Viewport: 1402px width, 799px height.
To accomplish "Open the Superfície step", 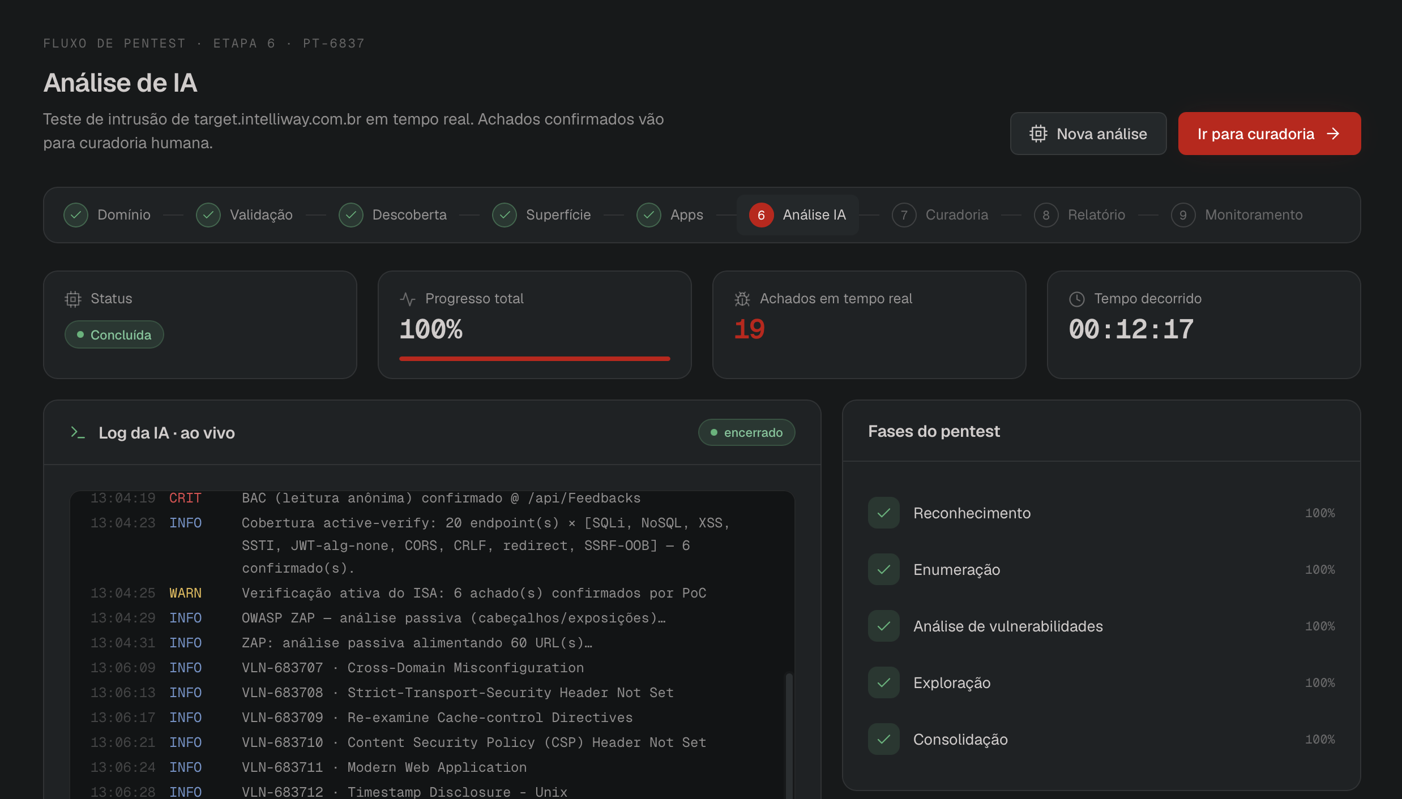I will (x=542, y=215).
